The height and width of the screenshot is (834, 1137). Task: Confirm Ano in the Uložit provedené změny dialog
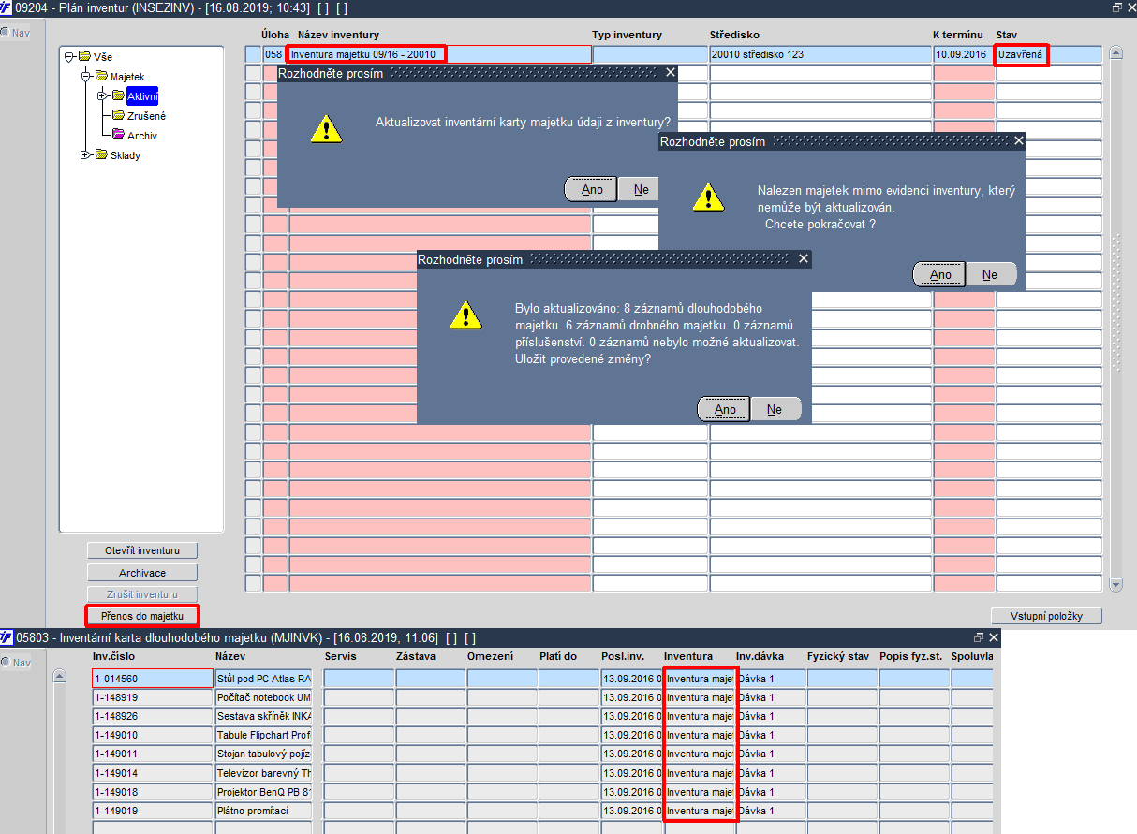tap(725, 409)
